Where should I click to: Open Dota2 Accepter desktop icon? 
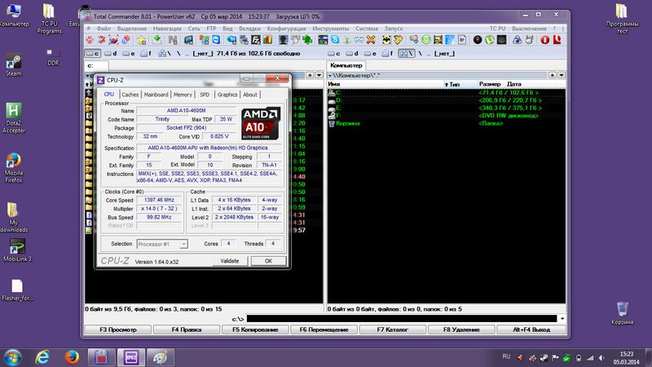pos(14,118)
